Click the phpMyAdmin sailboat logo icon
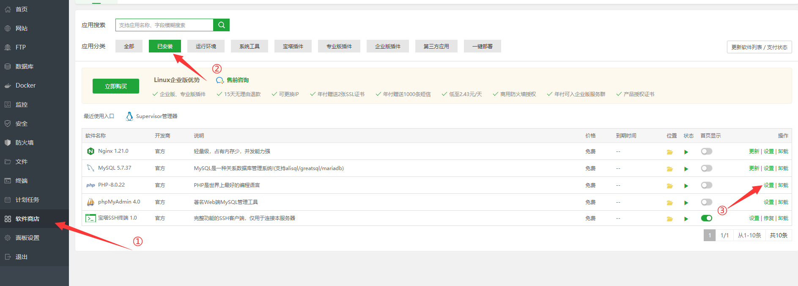Screen dimensions: 798x286 point(90,202)
